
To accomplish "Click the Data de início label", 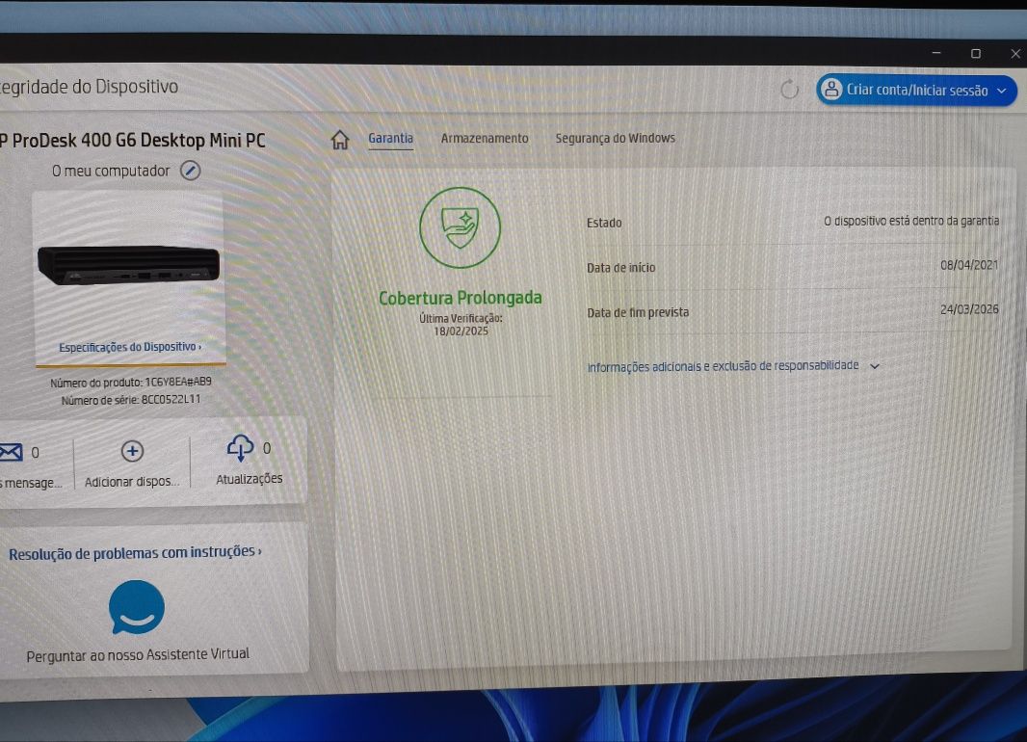I will (620, 267).
